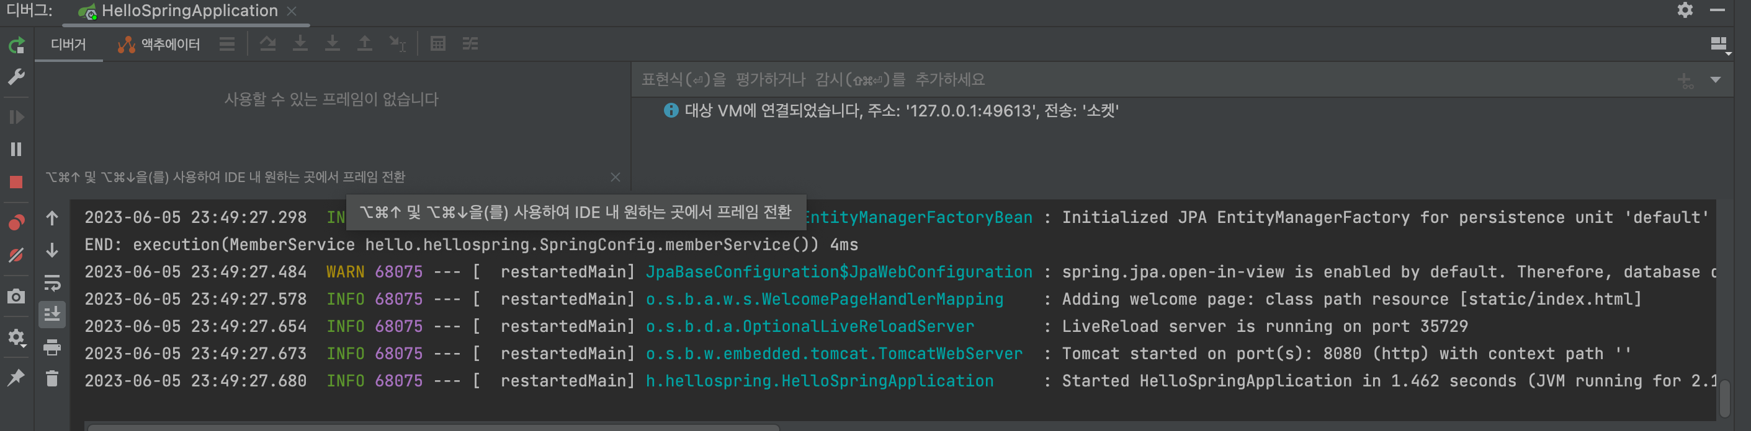Viewport: 1751px width, 431px height.
Task: Click the END: execution MemberService log line
Action: [471, 245]
